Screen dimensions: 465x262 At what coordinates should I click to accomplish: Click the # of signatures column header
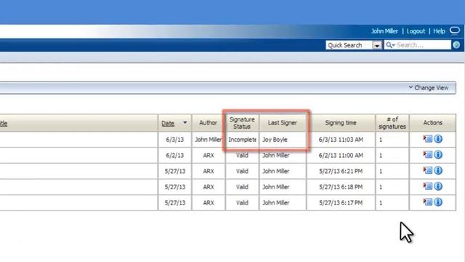[392, 123]
